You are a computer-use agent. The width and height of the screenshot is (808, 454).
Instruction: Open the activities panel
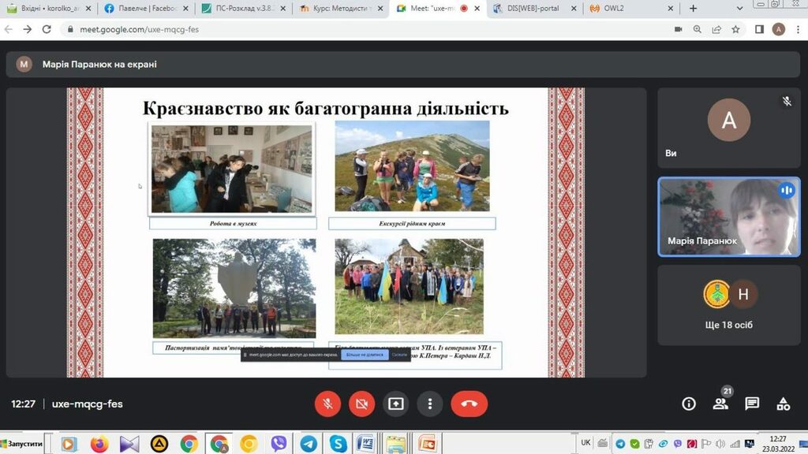(x=784, y=404)
